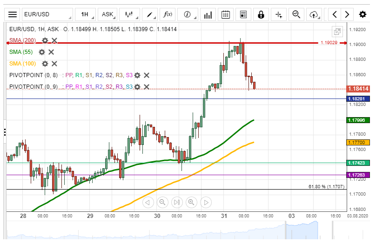Toggle the chart lock icon
Viewport: 376px width, 243px height.
click(x=261, y=14)
